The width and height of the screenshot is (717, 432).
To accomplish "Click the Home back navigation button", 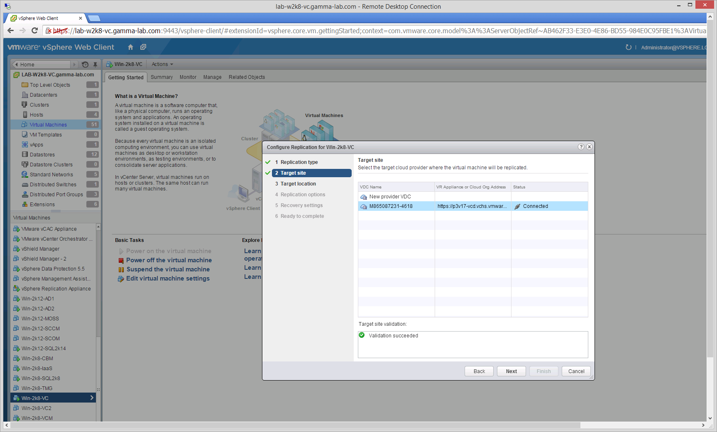I will (41, 64).
